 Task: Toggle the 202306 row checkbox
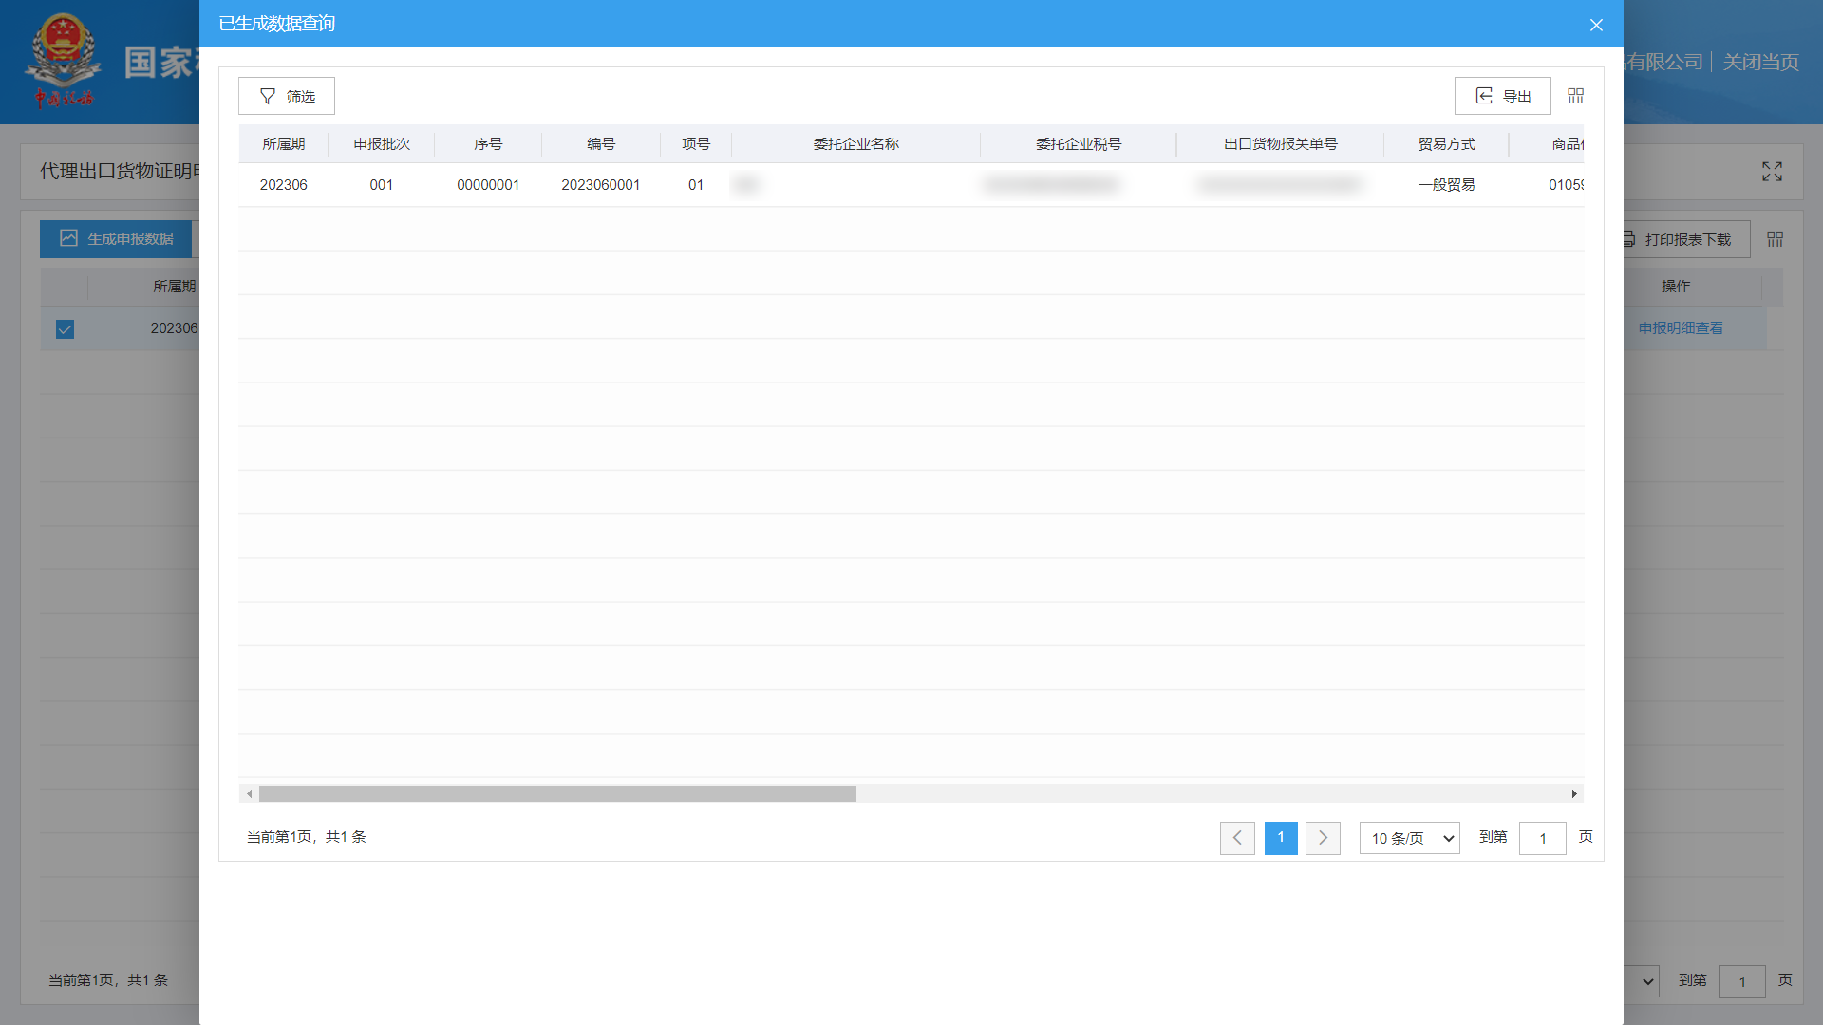point(65,328)
